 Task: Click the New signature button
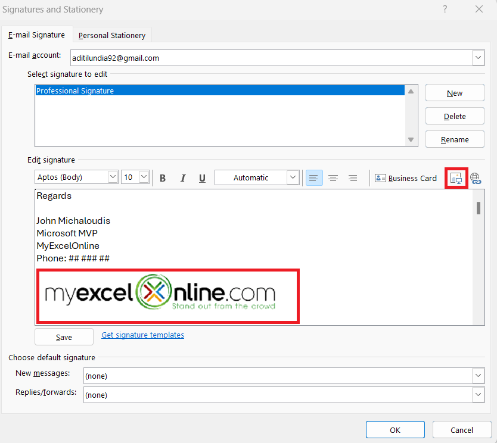pos(455,93)
